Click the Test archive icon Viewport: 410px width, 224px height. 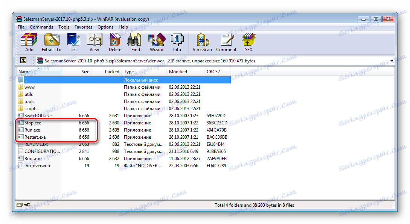(x=74, y=42)
